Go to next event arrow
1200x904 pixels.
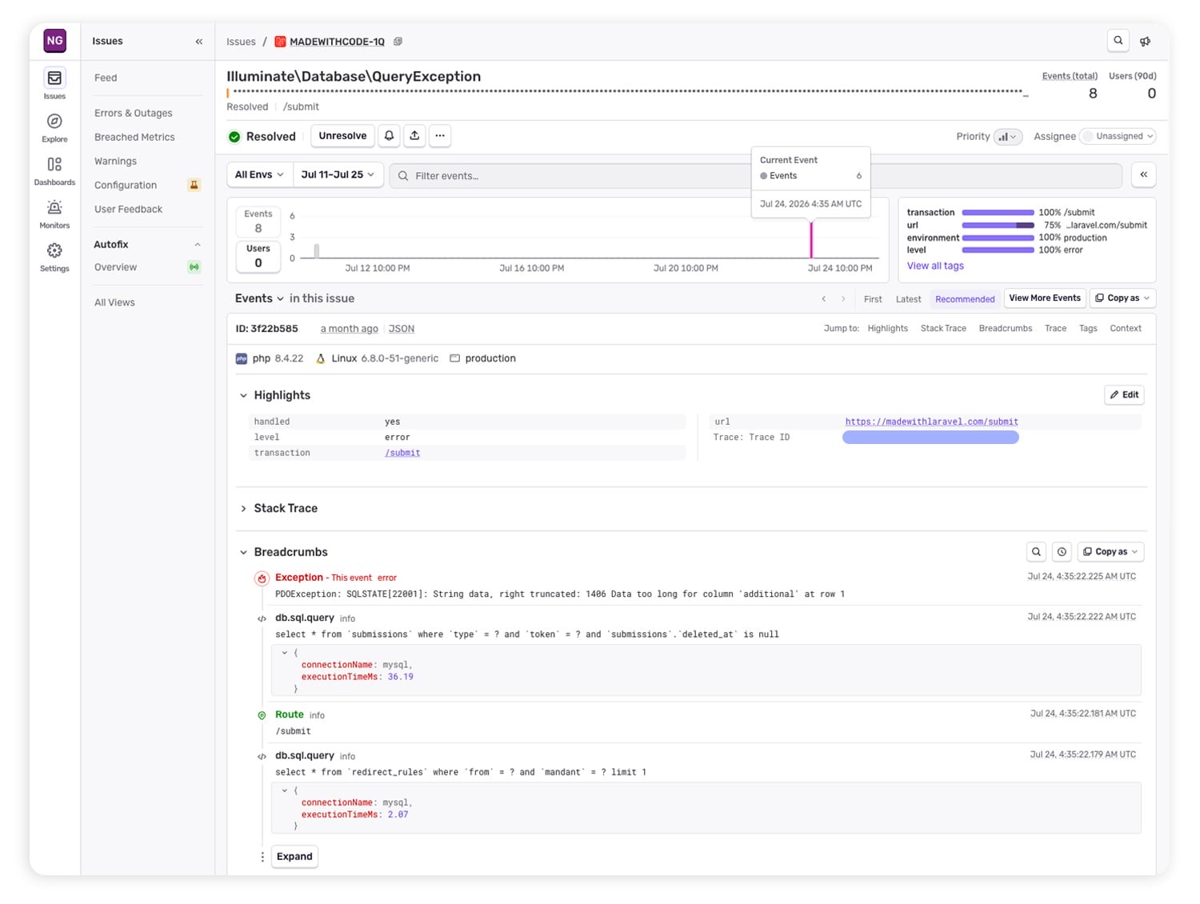coord(843,299)
